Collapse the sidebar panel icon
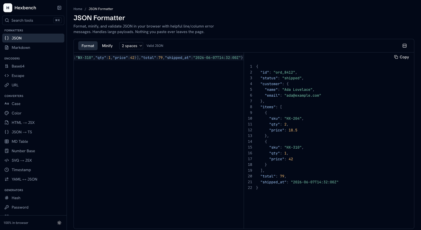The image size is (421, 230). [59, 8]
